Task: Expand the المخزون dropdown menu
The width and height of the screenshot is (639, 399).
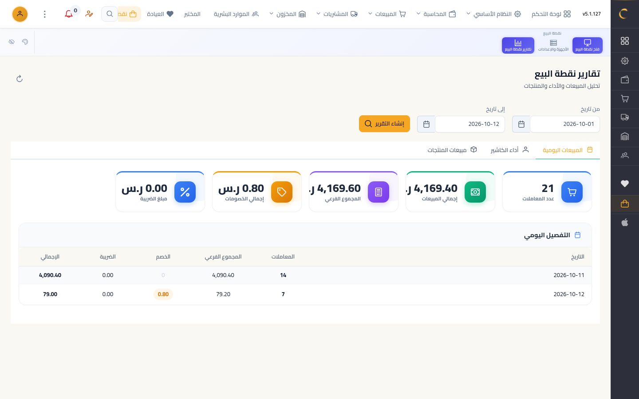Action: [288, 14]
